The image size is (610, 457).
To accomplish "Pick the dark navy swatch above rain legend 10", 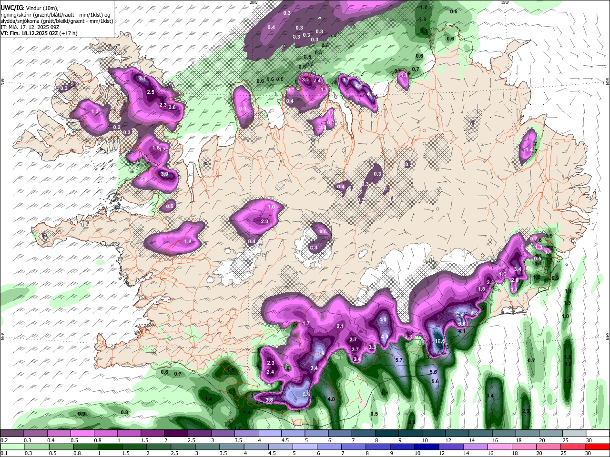I will pos(426,447).
